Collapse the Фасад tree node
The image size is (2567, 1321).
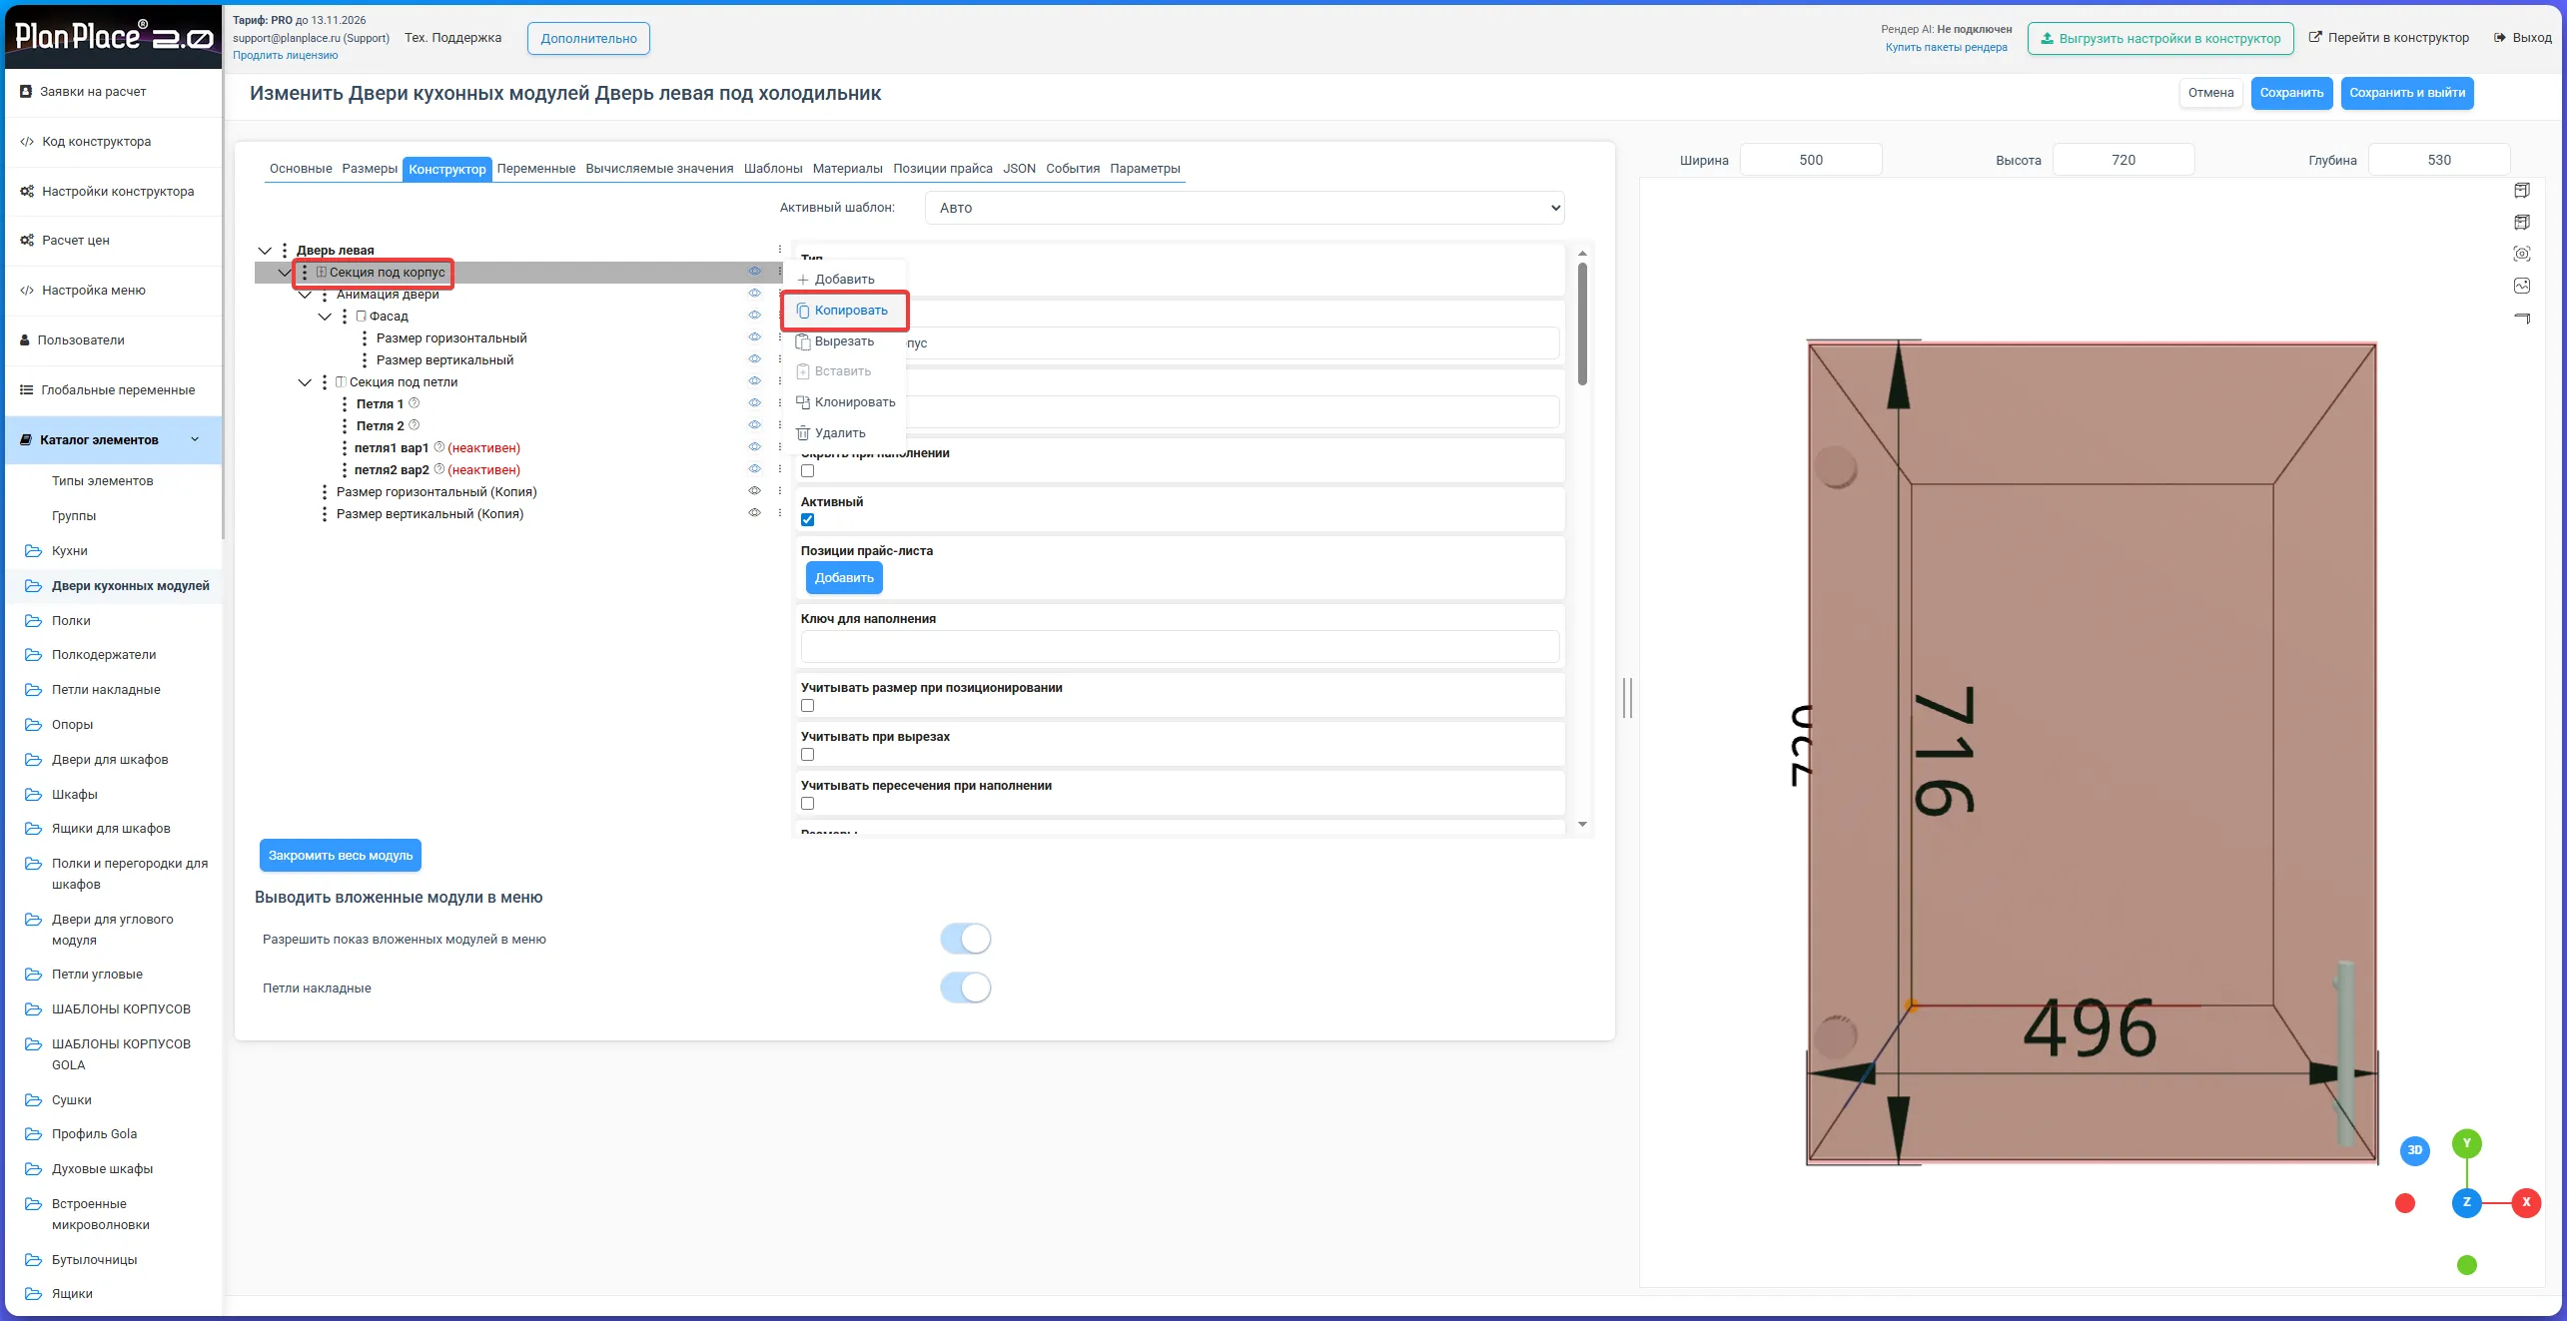pos(325,317)
